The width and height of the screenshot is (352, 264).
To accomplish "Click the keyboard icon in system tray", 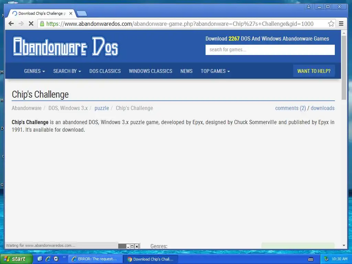I will click(x=311, y=259).
